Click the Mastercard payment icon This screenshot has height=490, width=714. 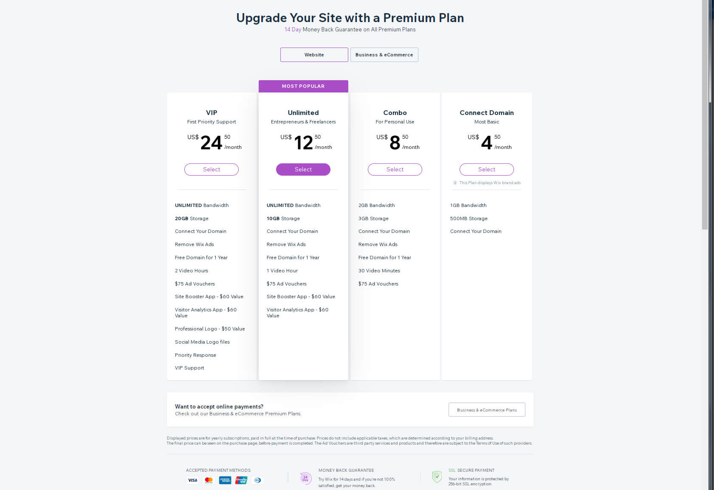[x=209, y=480]
